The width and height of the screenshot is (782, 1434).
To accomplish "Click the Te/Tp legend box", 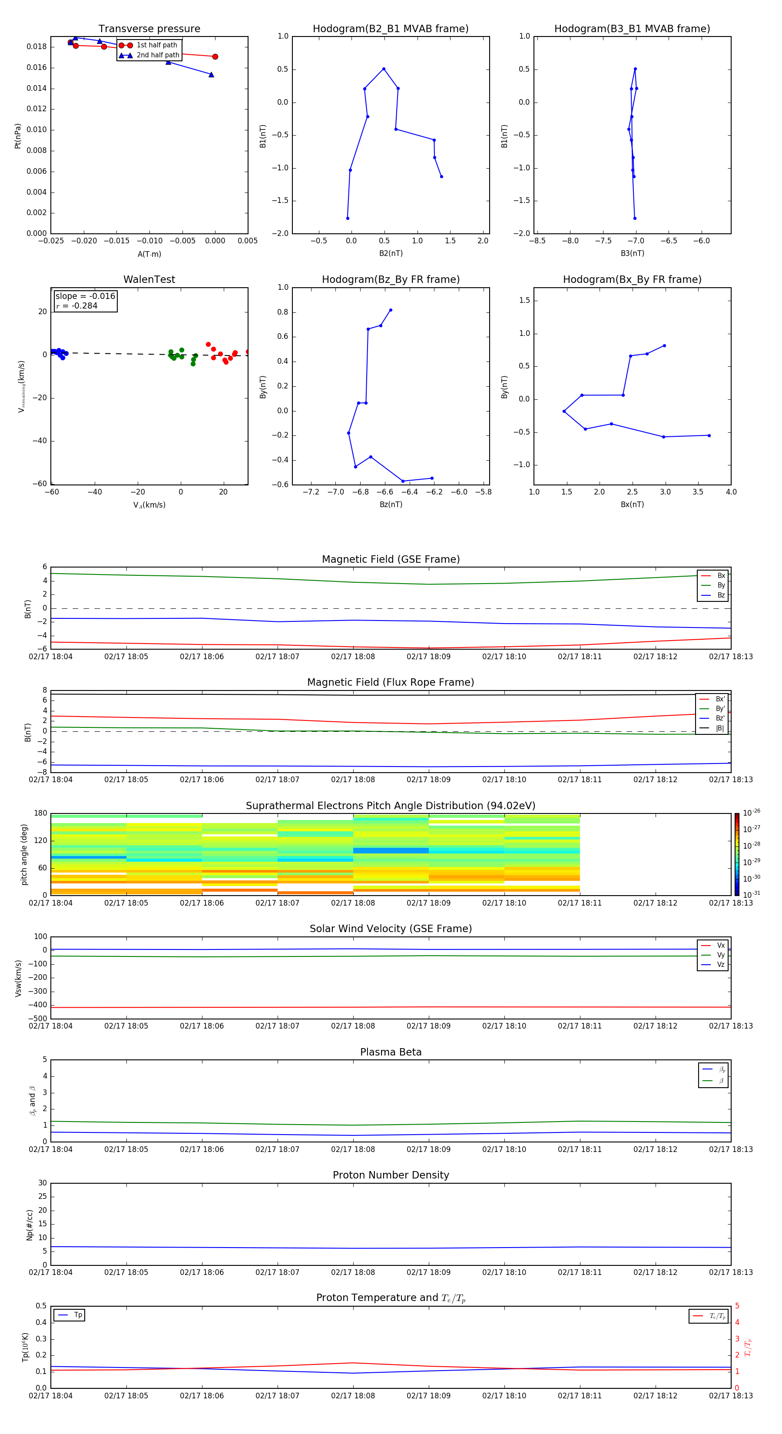I will [x=708, y=1316].
